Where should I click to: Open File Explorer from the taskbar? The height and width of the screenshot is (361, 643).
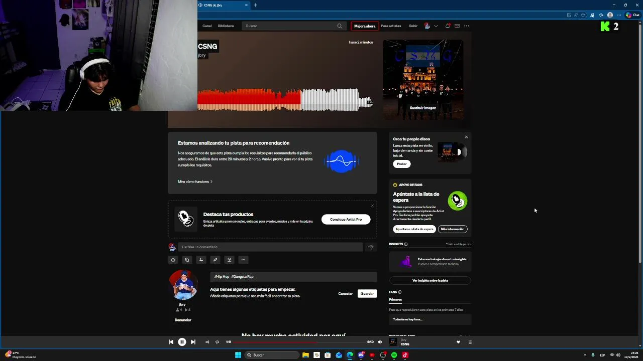click(x=305, y=355)
